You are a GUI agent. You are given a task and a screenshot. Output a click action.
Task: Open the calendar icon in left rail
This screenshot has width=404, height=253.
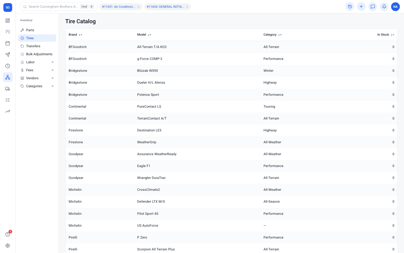[x=8, y=43]
